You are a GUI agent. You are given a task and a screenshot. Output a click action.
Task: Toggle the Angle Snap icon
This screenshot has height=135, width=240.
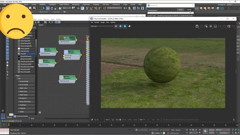point(91,8)
